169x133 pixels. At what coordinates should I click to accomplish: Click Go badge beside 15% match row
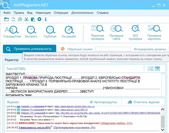19,113
